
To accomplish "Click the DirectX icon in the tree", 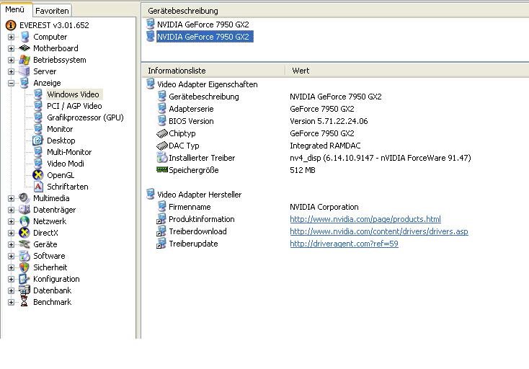I will (25, 233).
